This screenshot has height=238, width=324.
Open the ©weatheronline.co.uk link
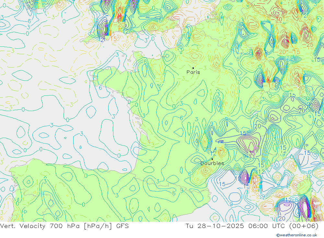pyautogui.click(x=297, y=235)
